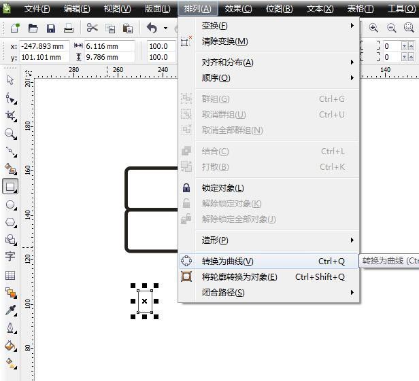The height and width of the screenshot is (381, 419).
Task: Select the Interactive blend tool
Action: 11,293
